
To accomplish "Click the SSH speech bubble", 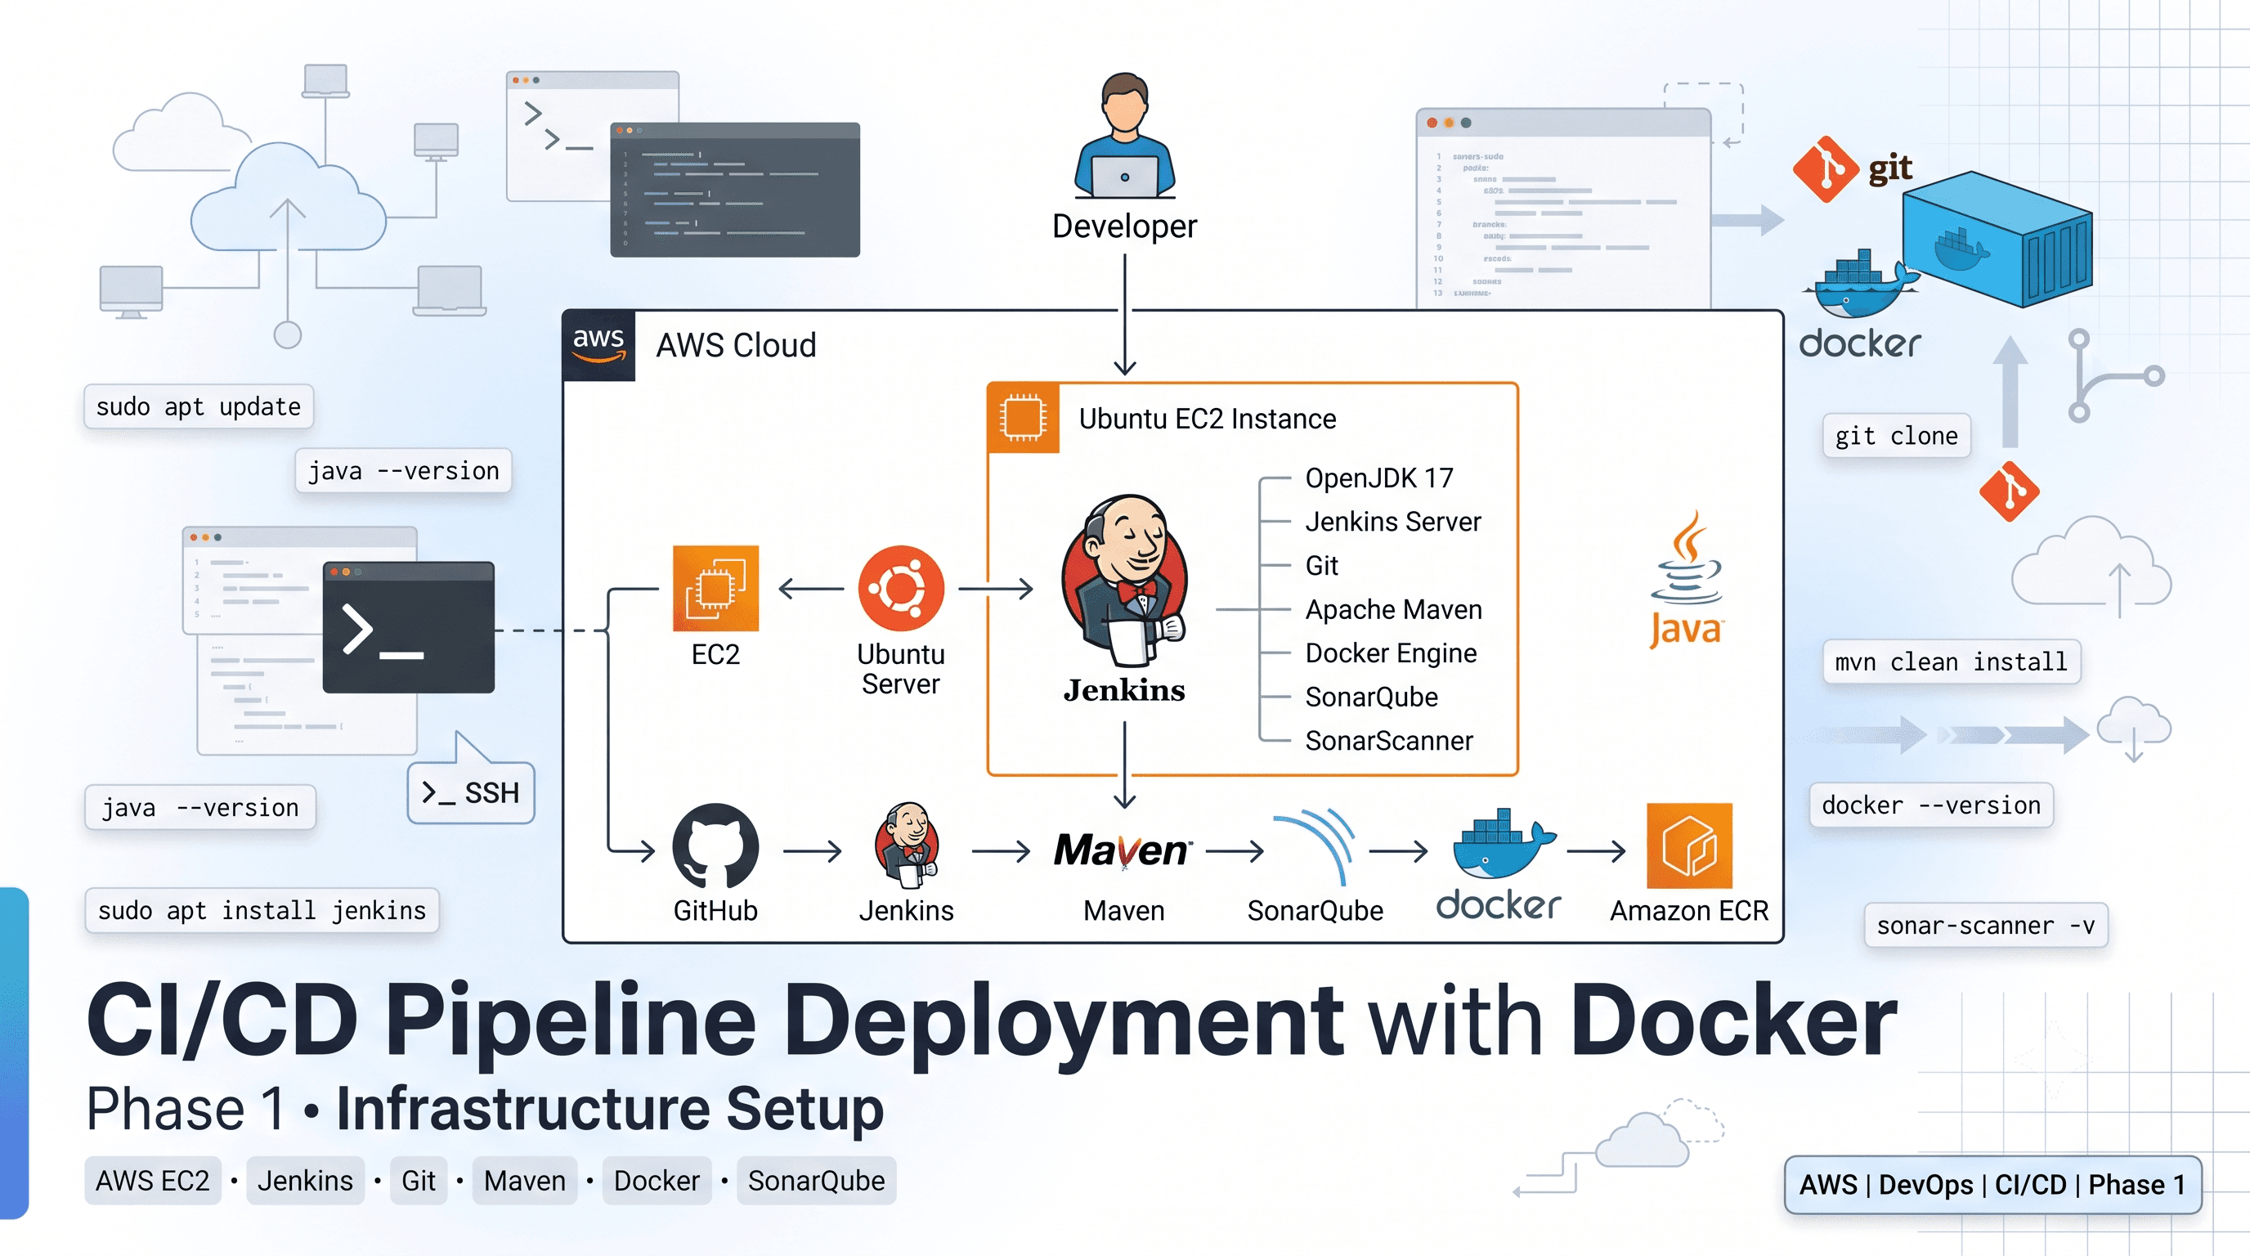I will coord(471,792).
